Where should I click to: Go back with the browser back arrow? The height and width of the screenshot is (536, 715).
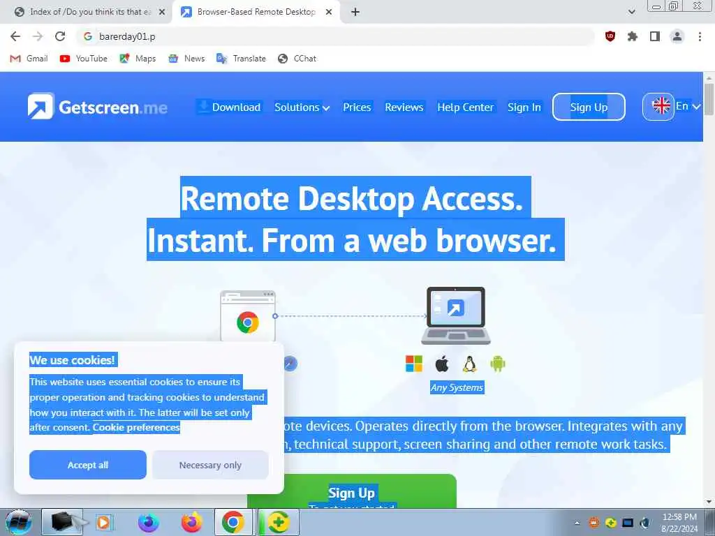pyautogui.click(x=15, y=36)
